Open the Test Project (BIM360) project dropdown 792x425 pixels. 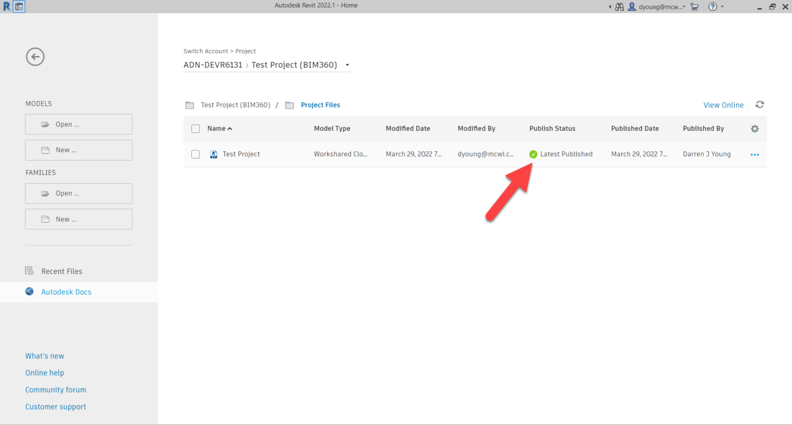347,65
